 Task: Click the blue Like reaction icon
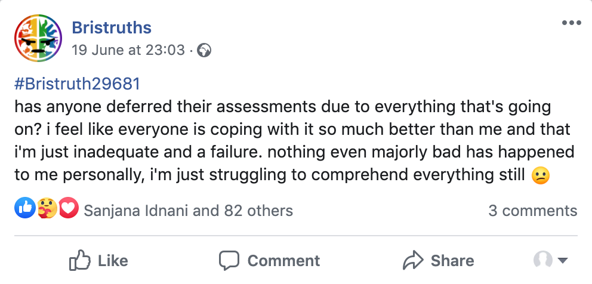pyautogui.click(x=24, y=210)
